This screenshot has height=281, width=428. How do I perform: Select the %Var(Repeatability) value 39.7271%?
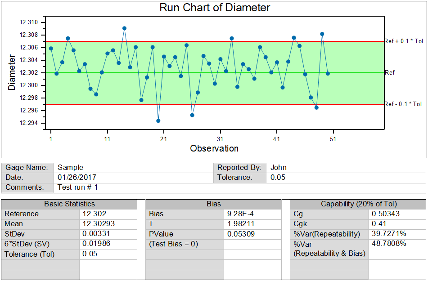(388, 234)
